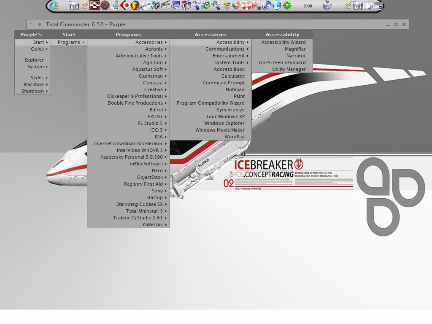Open Registry First Aid entry
The width and height of the screenshot is (432, 324).
tap(128, 184)
